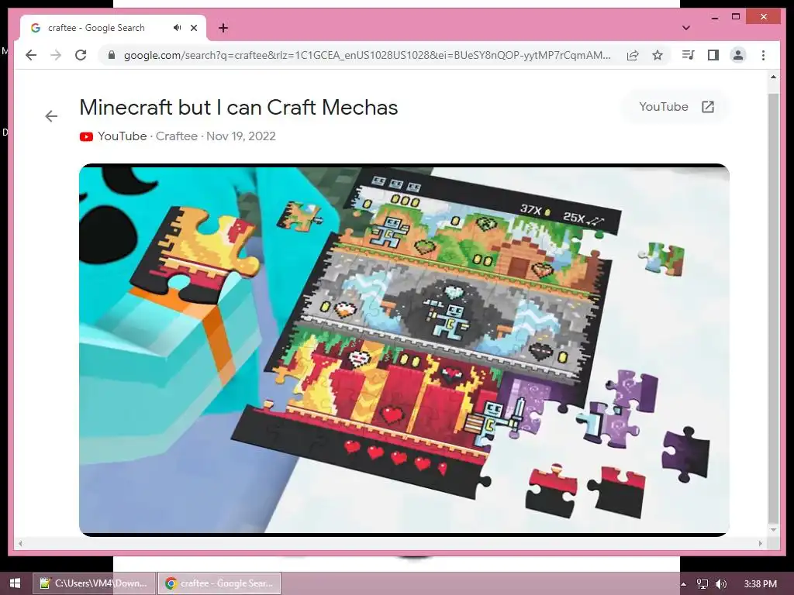Minimize the Chrome window
Viewport: 794px width, 595px height.
(x=715, y=17)
